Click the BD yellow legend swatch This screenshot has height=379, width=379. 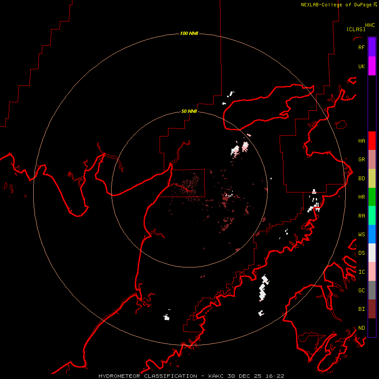pos(372,179)
